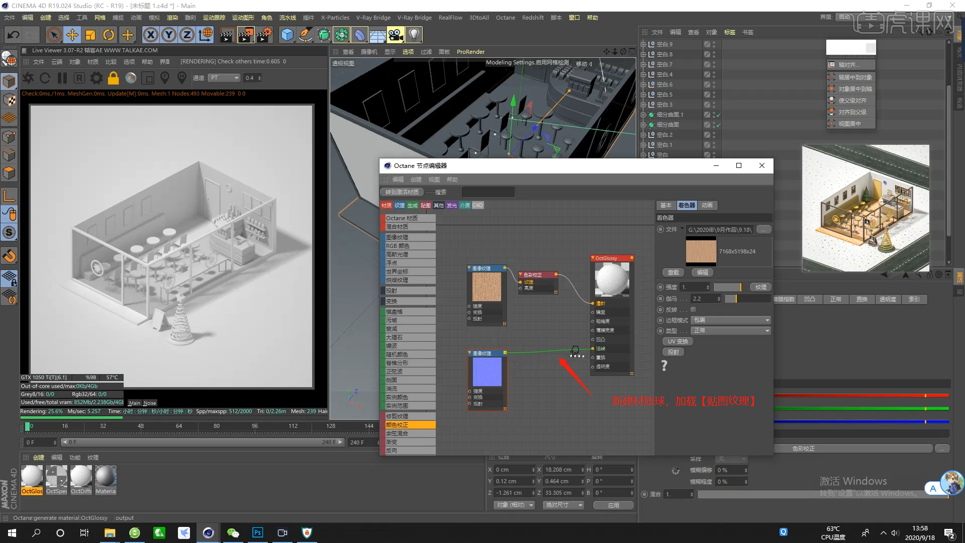This screenshot has height=543, width=965.
Task: Tick the 反转 invert checkbox
Action: point(694,310)
